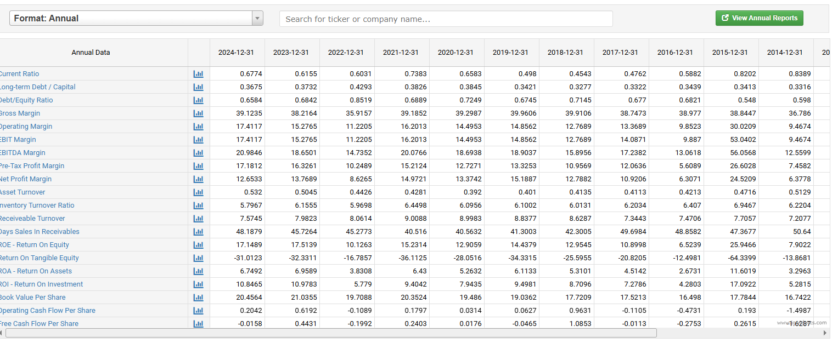
Task: Click Operating Cash Flow Per Share chart icon
Action: coord(198,311)
